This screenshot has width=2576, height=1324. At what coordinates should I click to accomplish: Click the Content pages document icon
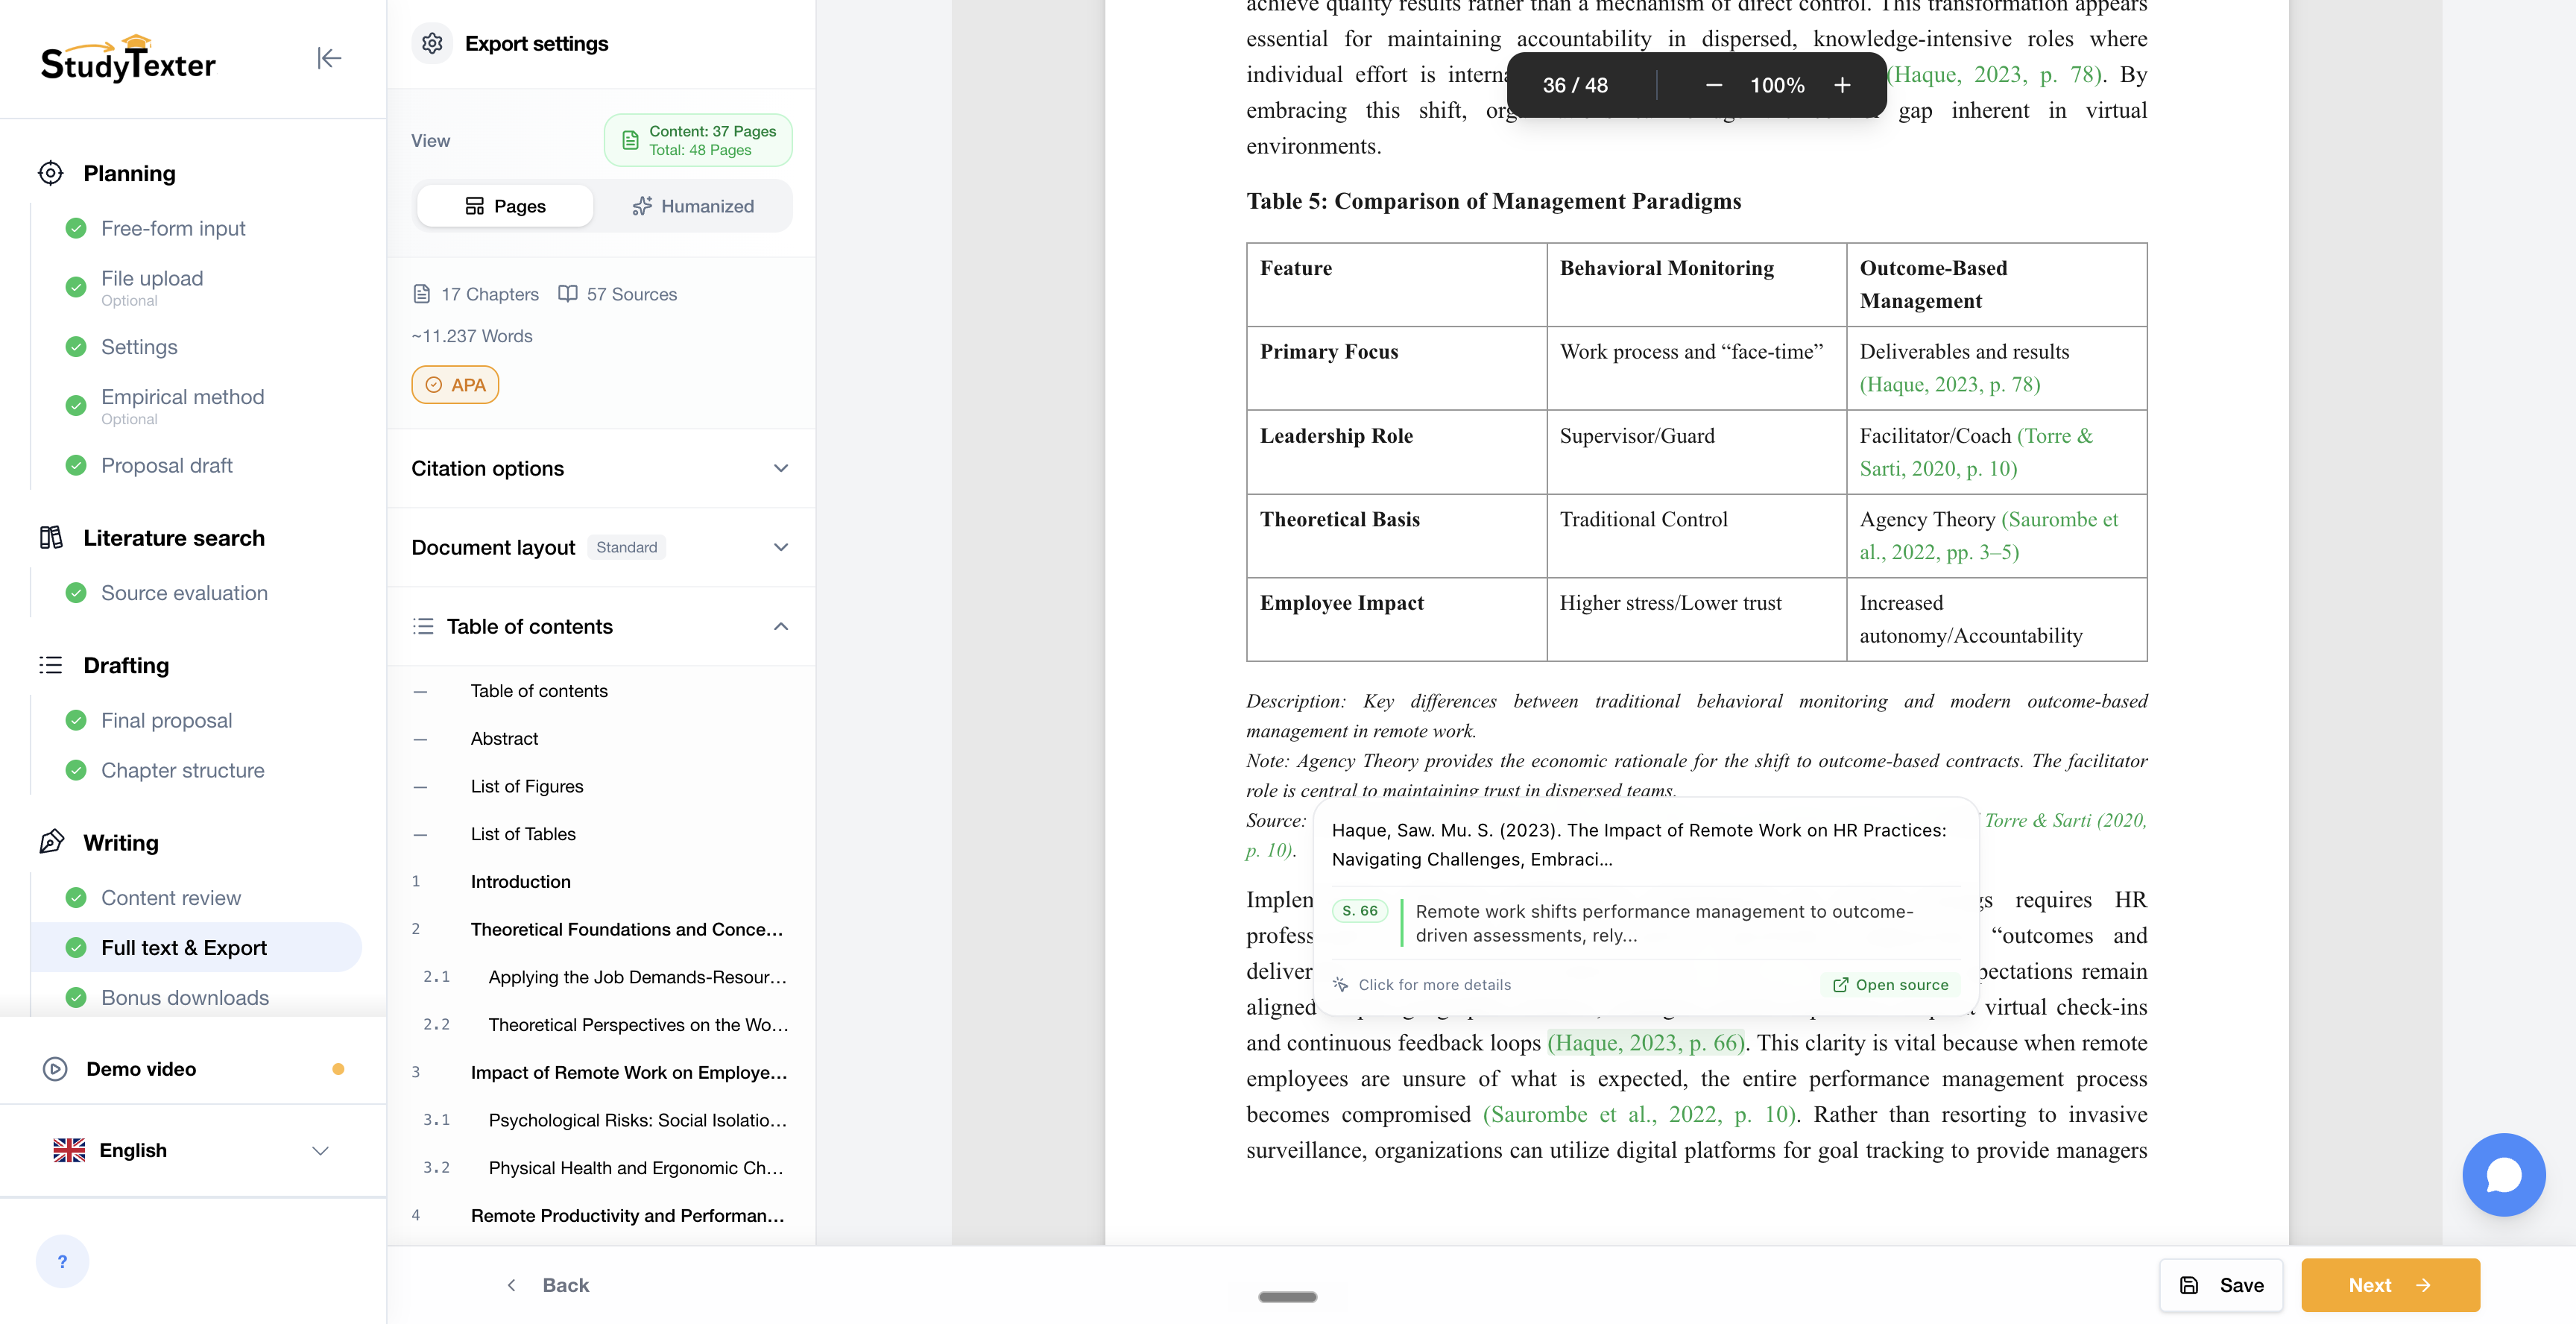pyautogui.click(x=630, y=140)
